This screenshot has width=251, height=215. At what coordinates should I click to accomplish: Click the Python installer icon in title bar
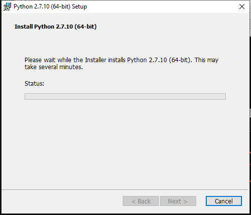[7, 7]
